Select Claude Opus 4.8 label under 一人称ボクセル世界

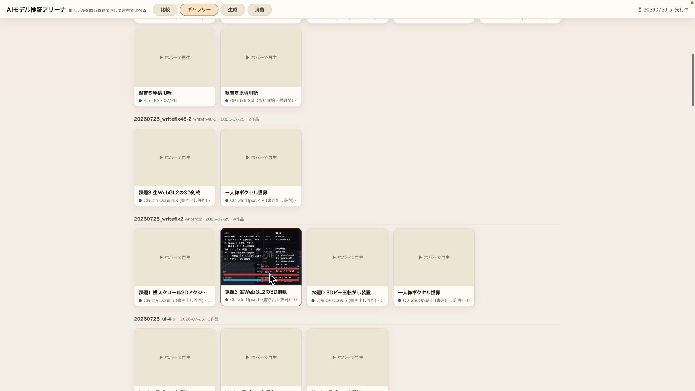(263, 201)
